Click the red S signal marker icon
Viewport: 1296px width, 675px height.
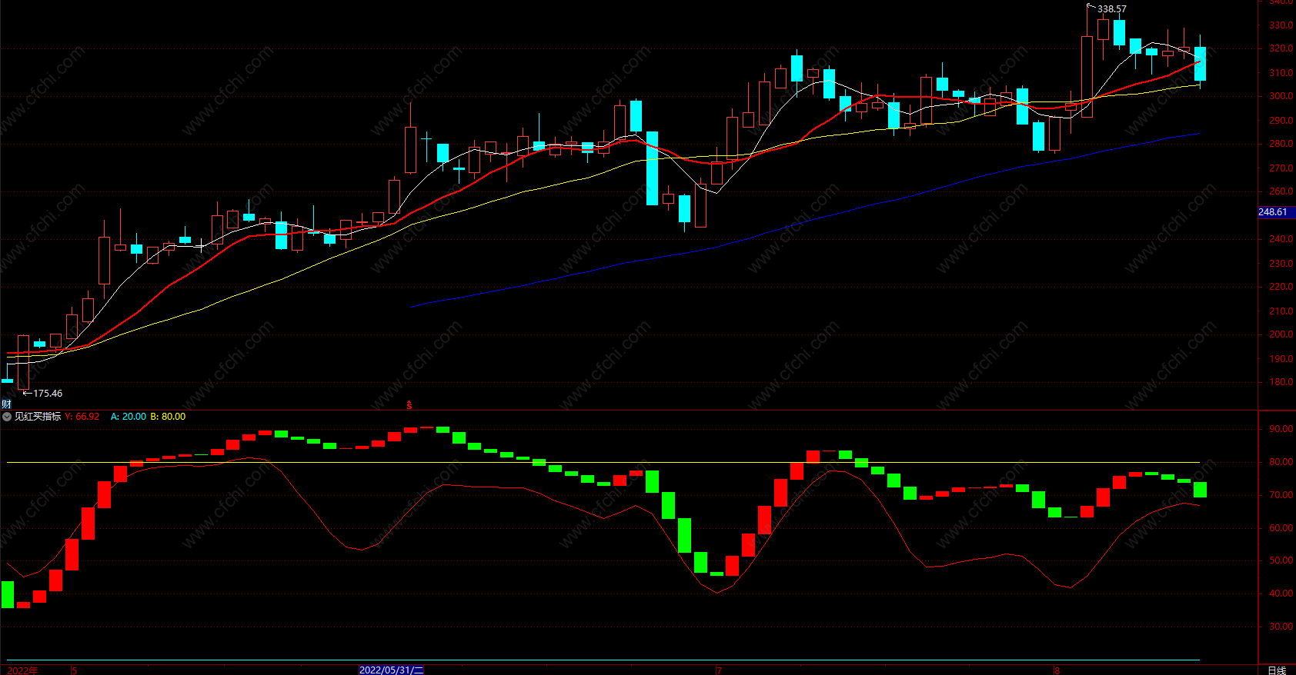coord(409,404)
